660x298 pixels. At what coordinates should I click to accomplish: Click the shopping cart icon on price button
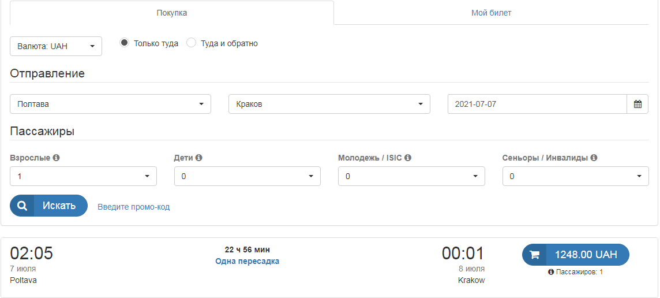tap(534, 255)
